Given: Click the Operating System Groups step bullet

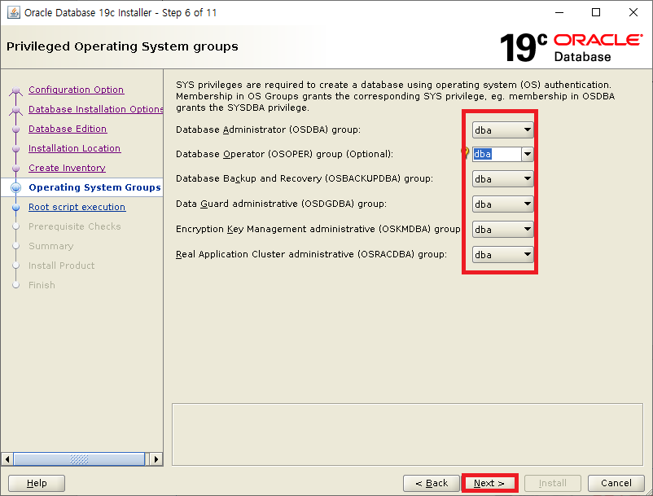Looking at the screenshot, I should click(15, 187).
